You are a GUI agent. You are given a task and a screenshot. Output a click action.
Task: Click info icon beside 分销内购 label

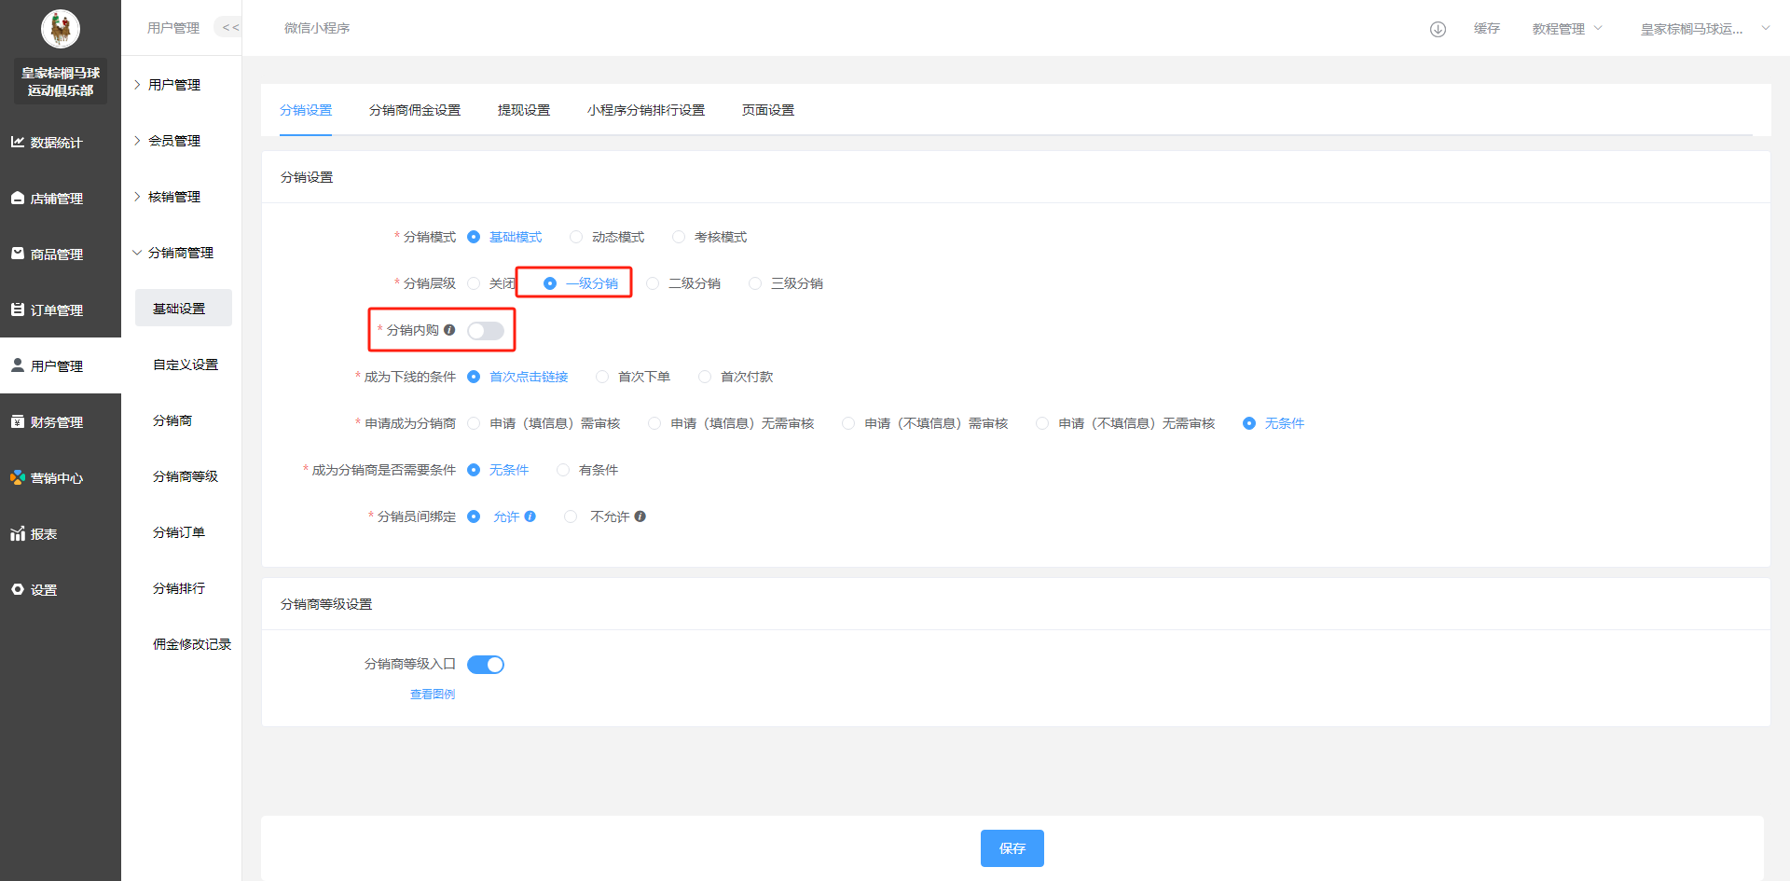coord(449,330)
